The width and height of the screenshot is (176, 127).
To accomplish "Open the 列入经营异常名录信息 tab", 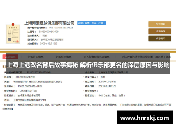I will 96,57.
